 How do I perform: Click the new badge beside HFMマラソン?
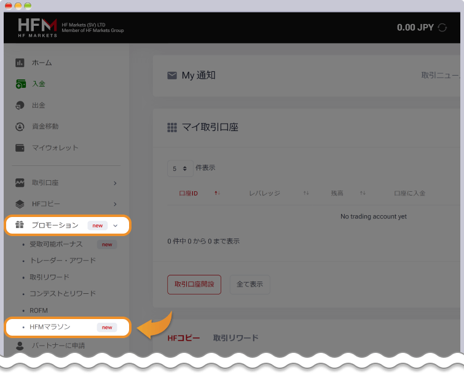[x=107, y=327]
